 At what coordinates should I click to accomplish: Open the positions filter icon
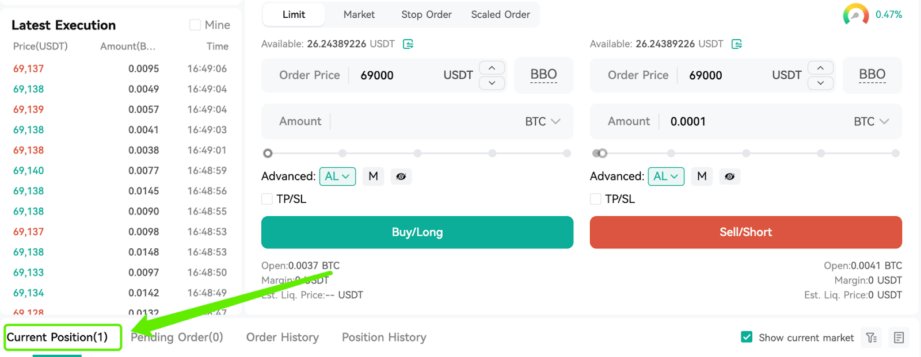871,337
